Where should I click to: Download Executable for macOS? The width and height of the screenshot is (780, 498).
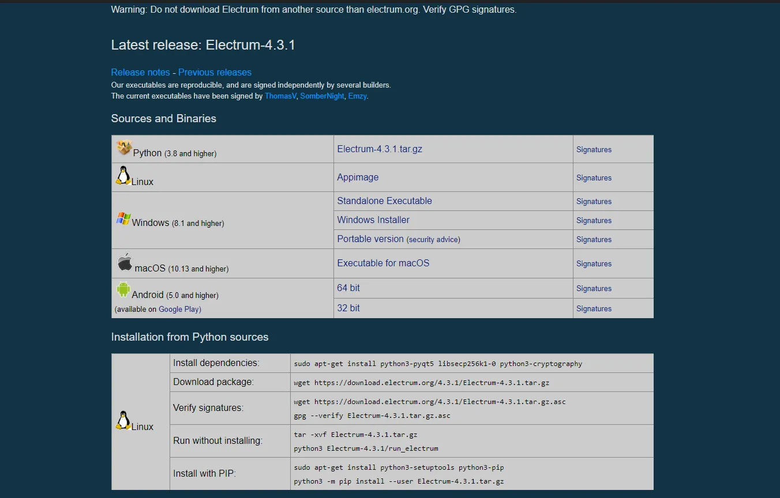tap(383, 263)
